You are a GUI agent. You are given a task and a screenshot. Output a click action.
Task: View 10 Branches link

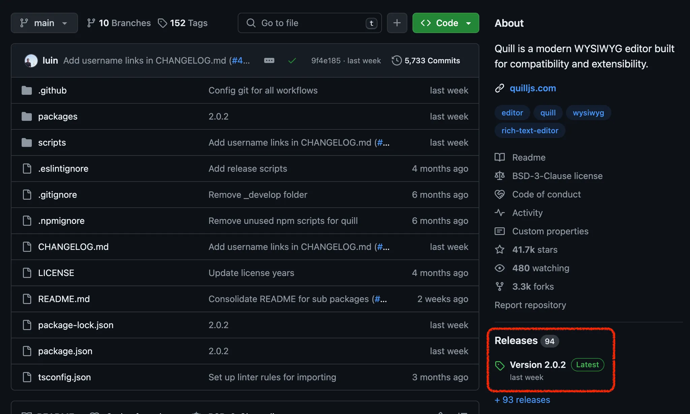pyautogui.click(x=119, y=23)
